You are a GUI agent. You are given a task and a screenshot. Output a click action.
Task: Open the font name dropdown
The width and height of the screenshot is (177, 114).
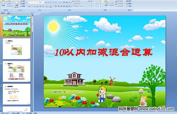tap(39, 2)
